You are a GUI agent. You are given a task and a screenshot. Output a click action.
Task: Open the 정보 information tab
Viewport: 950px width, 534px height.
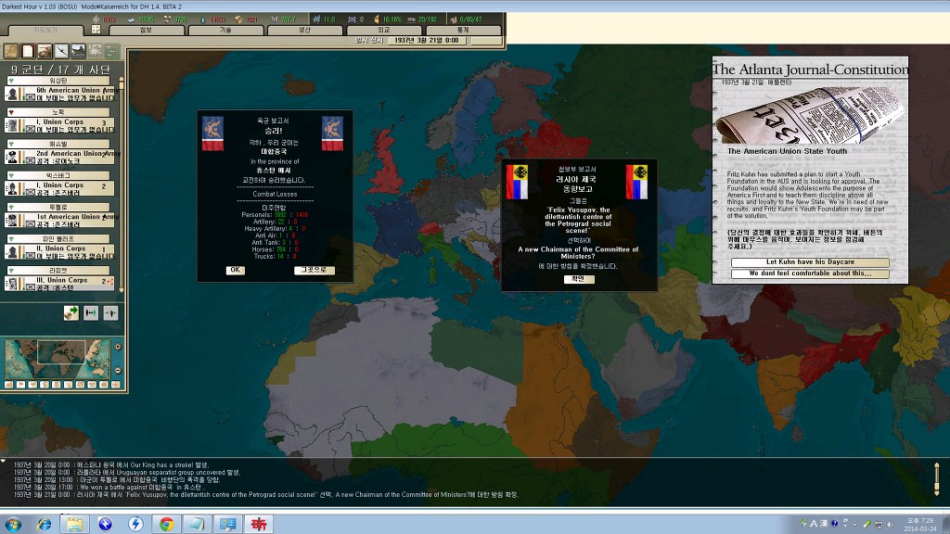coord(146,30)
